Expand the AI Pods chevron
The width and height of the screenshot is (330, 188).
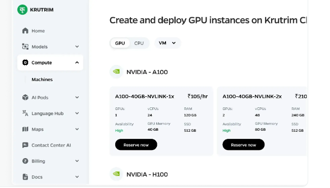[77, 97]
